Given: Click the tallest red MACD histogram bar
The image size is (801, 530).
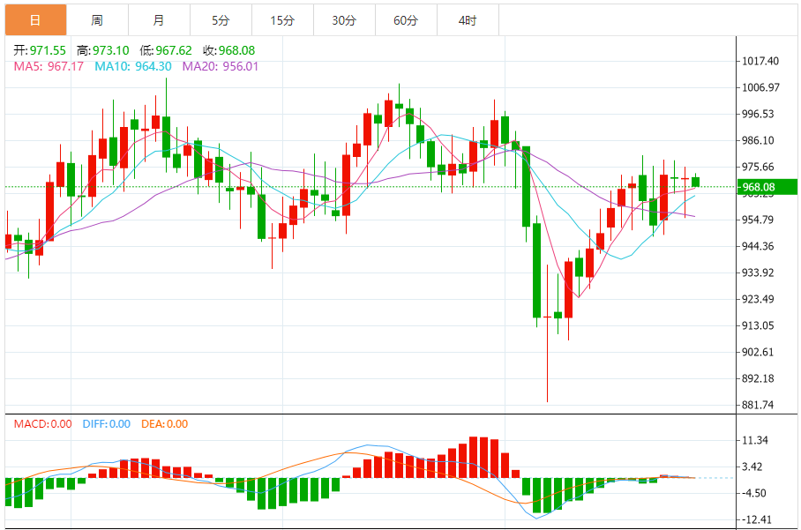Looking at the screenshot, I should click(474, 457).
